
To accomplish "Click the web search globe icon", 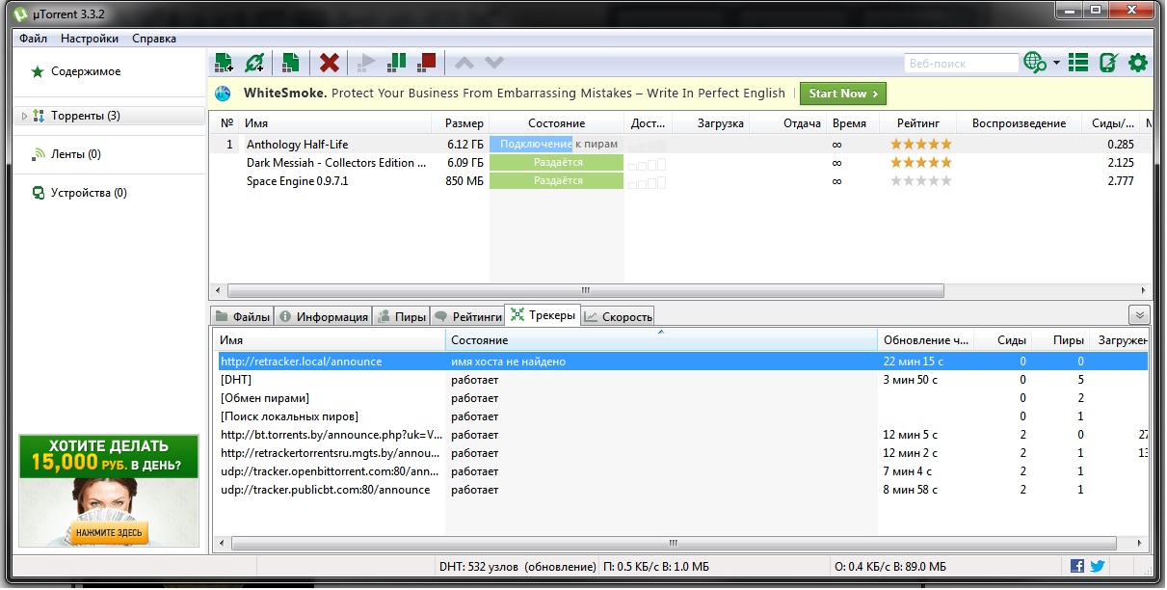I will (1035, 63).
